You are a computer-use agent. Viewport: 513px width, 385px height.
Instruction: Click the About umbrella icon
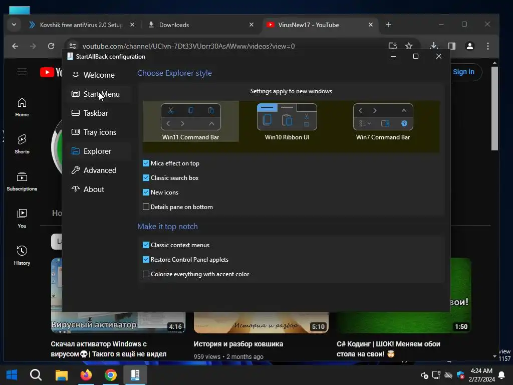click(x=76, y=189)
